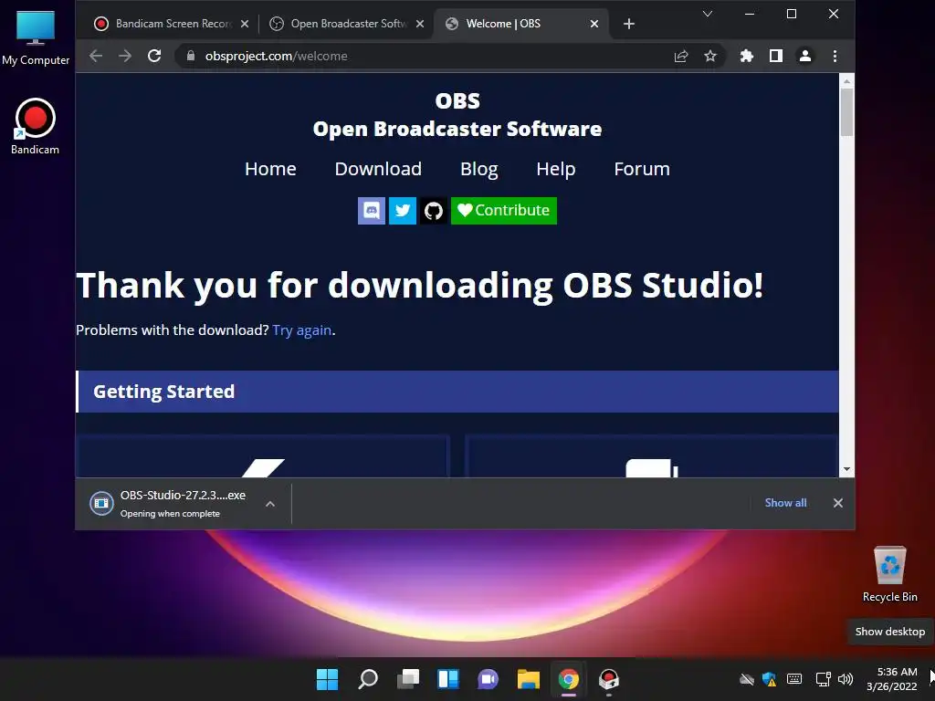Open File Explorer from taskbar
935x701 pixels.
529,679
